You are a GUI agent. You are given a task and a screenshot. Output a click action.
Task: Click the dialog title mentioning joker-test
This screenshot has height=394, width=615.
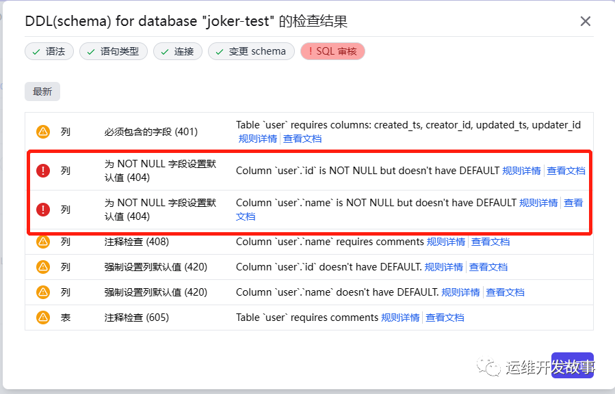click(186, 21)
